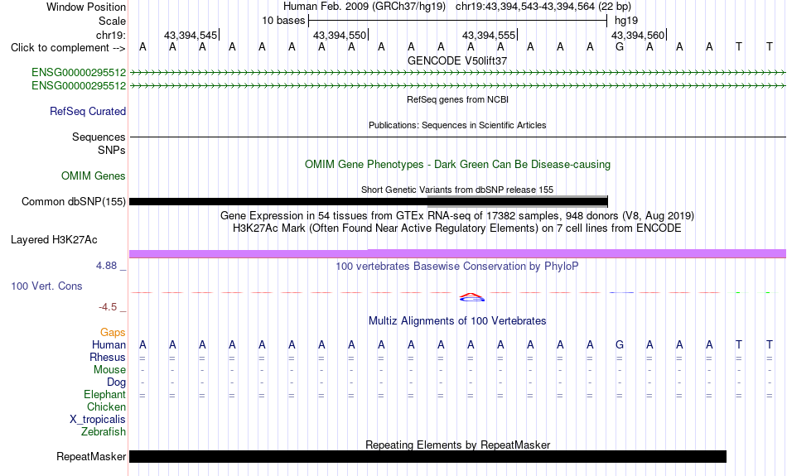Click the black RepeatMasker element bar
The width and height of the screenshot is (787, 476).
pyautogui.click(x=427, y=456)
